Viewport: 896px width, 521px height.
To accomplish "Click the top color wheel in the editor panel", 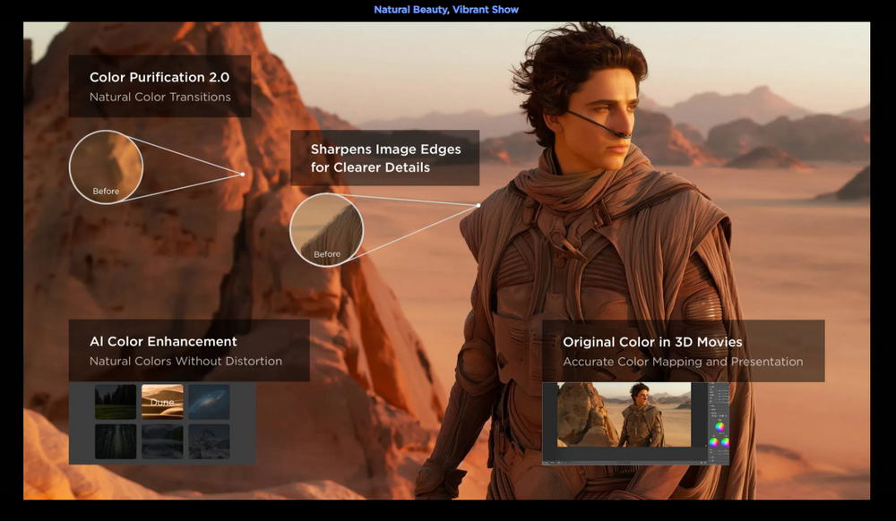I will tap(719, 426).
